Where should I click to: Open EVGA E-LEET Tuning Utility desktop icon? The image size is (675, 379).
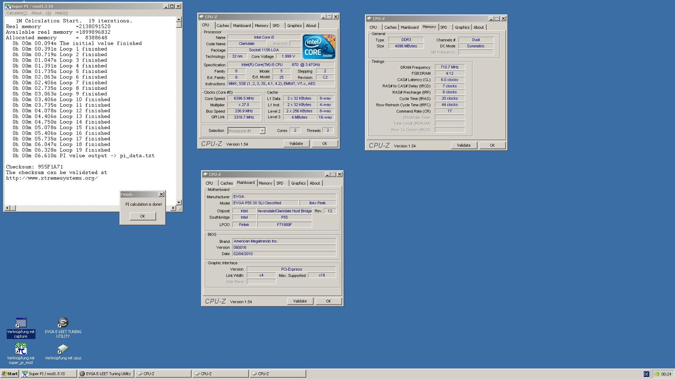click(63, 323)
